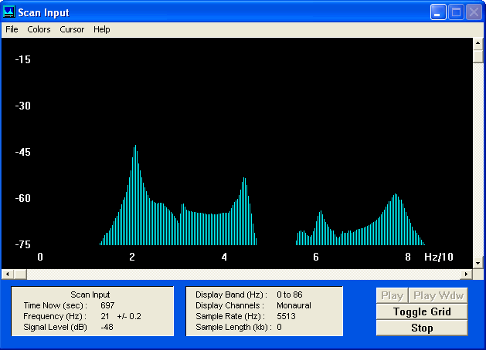This screenshot has width=486, height=350.
Task: Click the -45 dB axis label
Action: 22,152
